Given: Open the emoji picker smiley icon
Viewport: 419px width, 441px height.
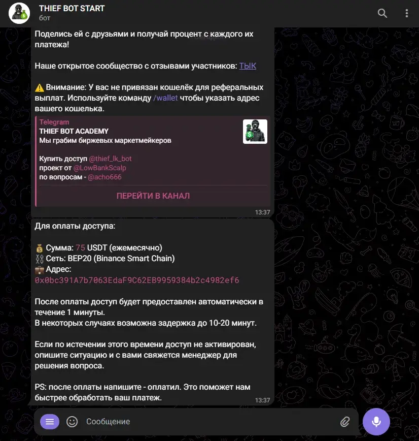Looking at the screenshot, I should point(72,421).
